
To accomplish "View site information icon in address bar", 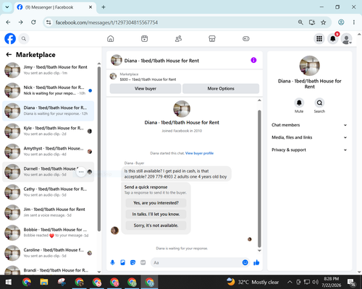I will [49, 22].
